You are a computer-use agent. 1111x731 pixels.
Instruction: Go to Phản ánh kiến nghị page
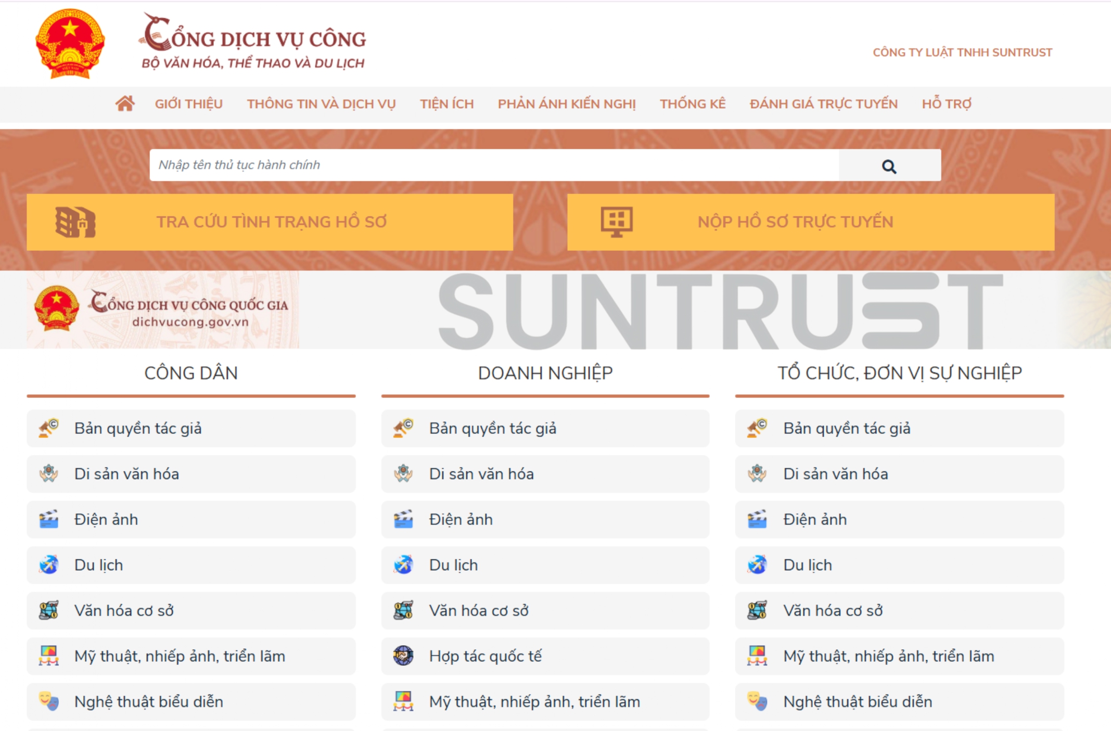click(x=567, y=104)
